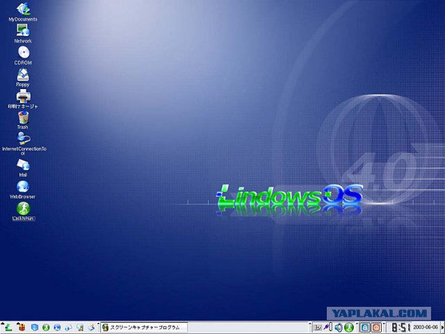
Task: Open the InternetConnectionTool desktop icon
Action: click(24, 143)
